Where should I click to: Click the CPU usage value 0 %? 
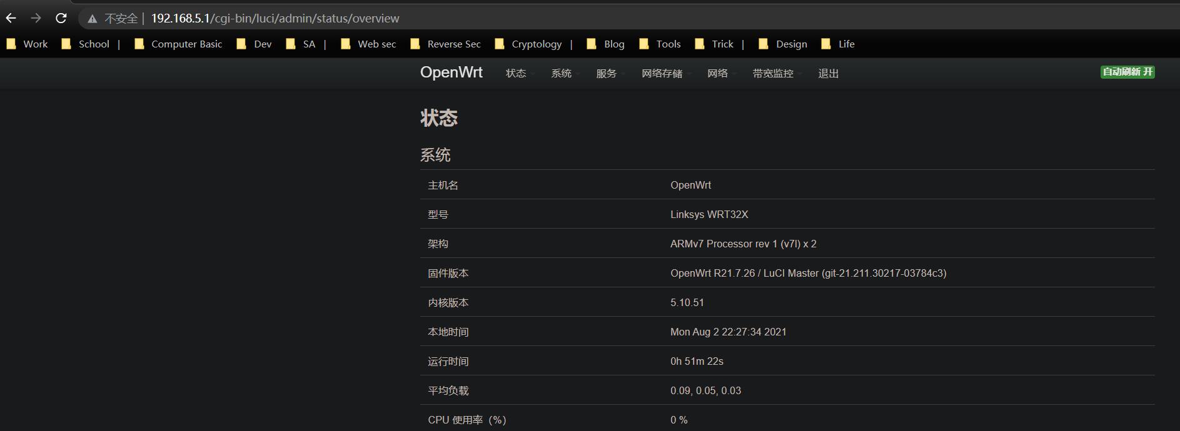(x=679, y=420)
